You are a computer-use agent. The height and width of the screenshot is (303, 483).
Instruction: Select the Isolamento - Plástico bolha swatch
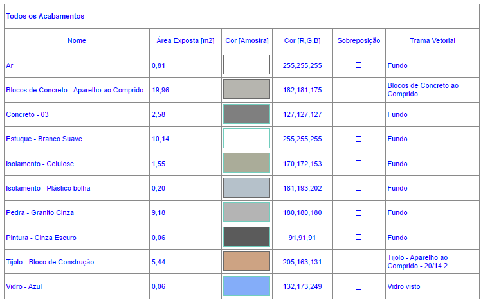pyautogui.click(x=246, y=188)
